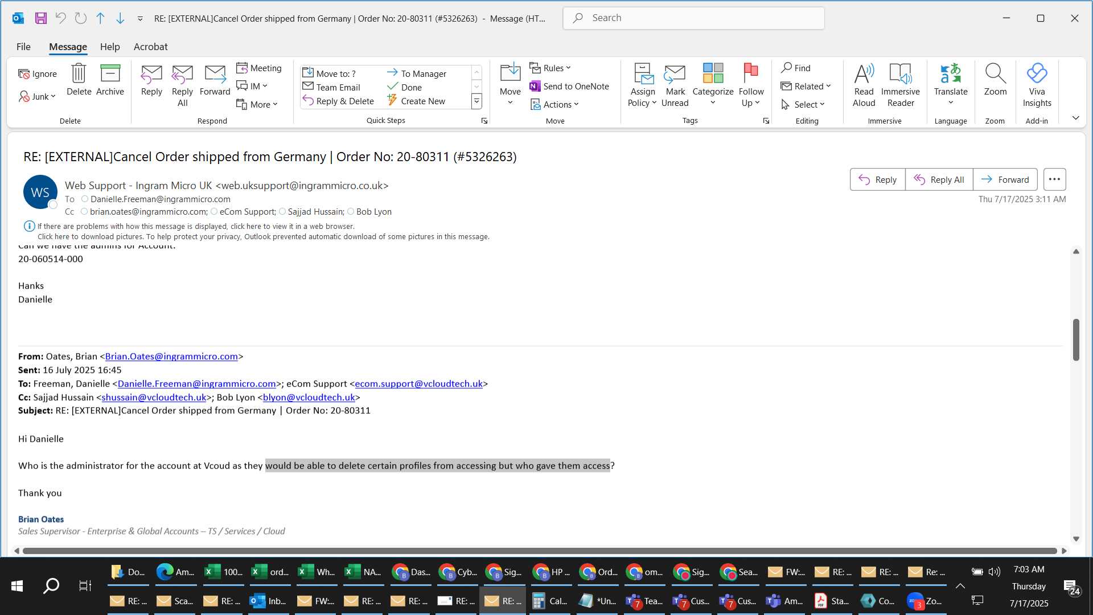Click the Undo arrow in quick access toolbar
This screenshot has width=1093, height=615.
[60, 18]
